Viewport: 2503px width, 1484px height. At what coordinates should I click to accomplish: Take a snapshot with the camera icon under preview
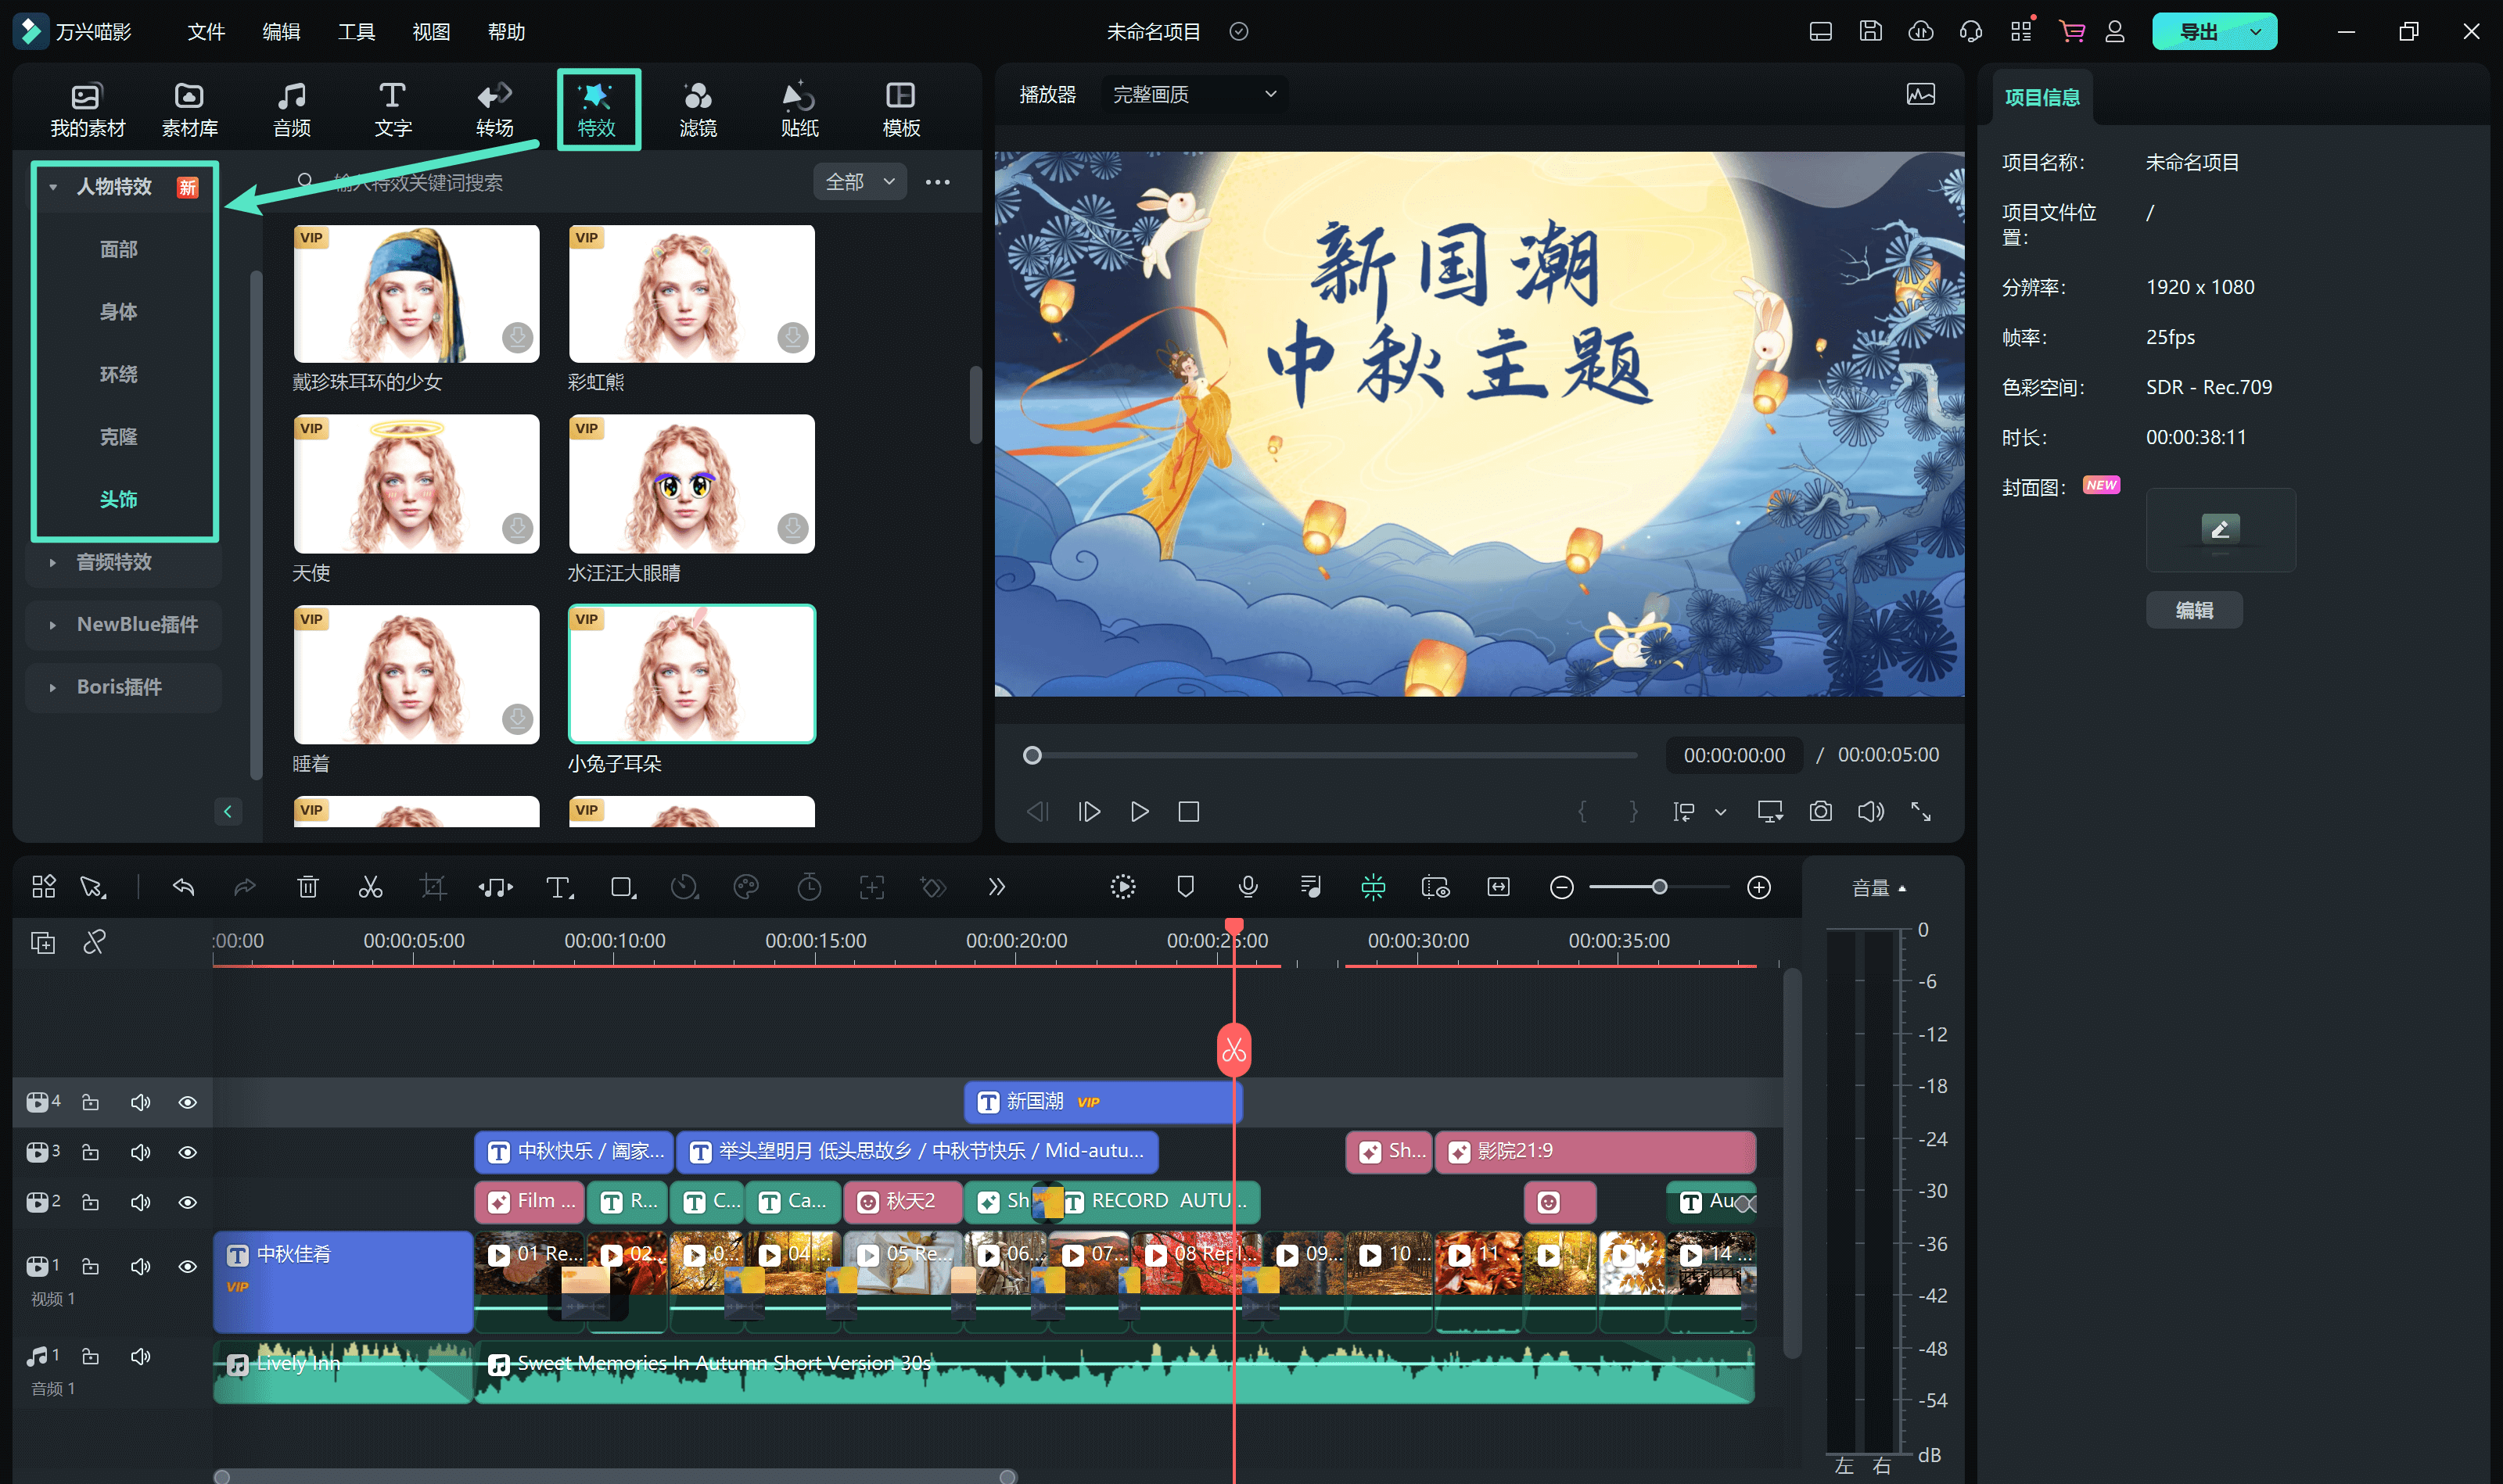pos(1821,811)
